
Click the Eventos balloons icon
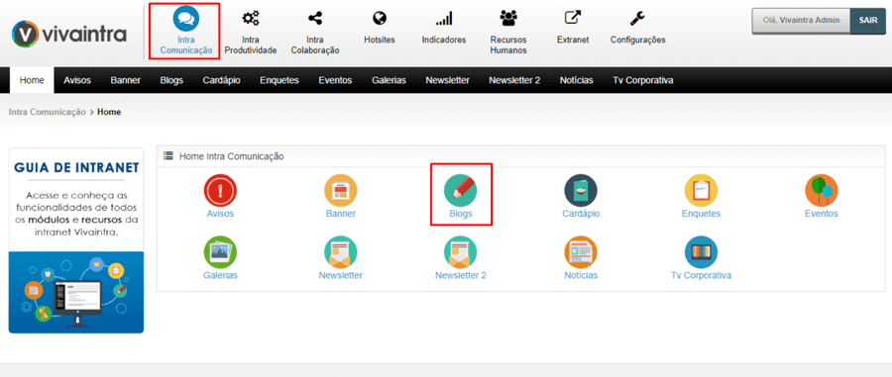822,190
